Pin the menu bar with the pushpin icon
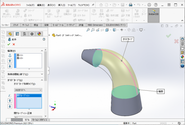Image resolution: width=185 pixels, height=125 pixels. point(93,5)
